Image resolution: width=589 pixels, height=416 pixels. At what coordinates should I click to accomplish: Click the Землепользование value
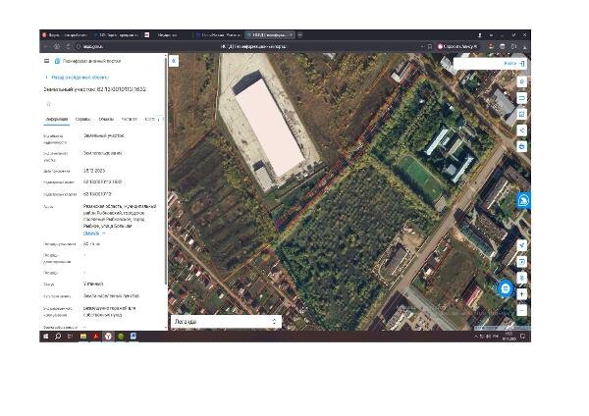pos(102,153)
